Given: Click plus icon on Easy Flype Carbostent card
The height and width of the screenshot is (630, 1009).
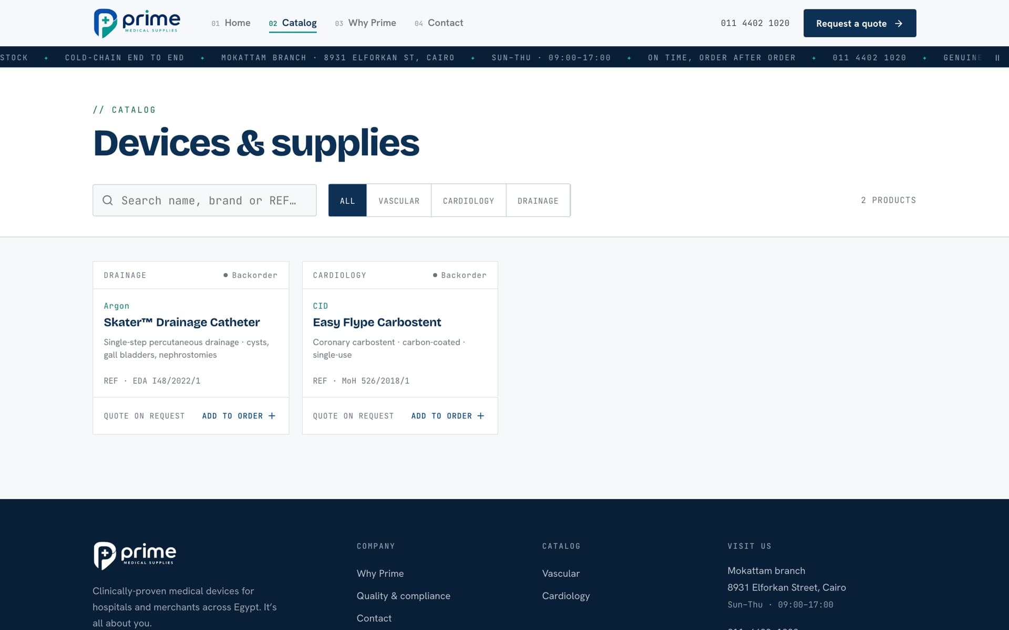Looking at the screenshot, I should click(x=480, y=416).
